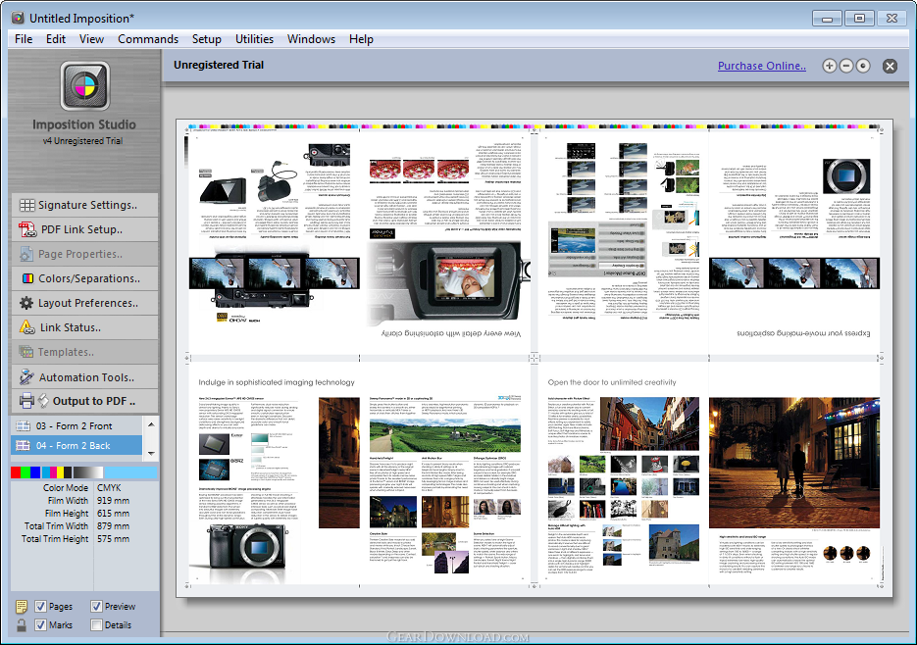Click the Purchase Online link
The height and width of the screenshot is (645, 917).
pyautogui.click(x=761, y=66)
